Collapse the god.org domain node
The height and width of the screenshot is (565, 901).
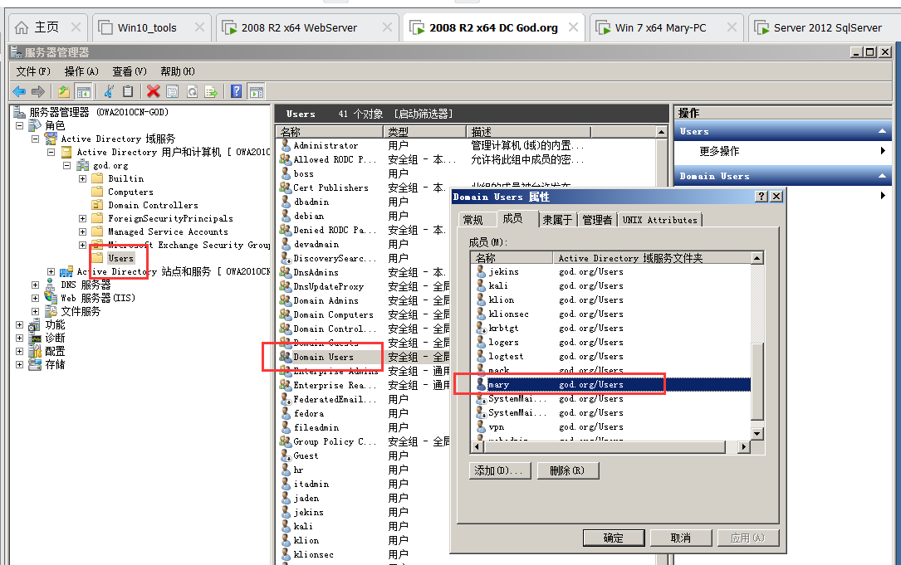coord(66,165)
